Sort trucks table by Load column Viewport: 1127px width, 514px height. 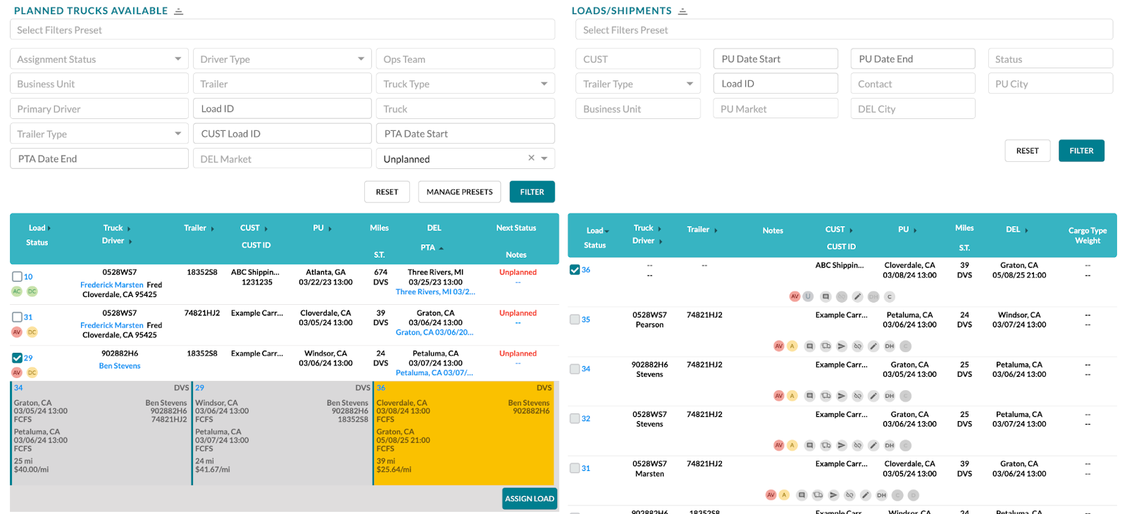pyautogui.click(x=39, y=228)
